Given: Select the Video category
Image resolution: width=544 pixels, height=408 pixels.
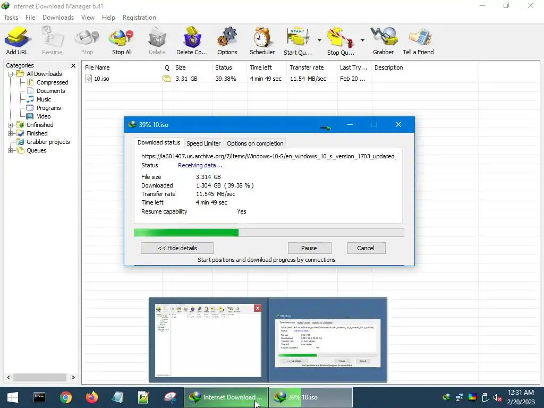Looking at the screenshot, I should [x=44, y=116].
